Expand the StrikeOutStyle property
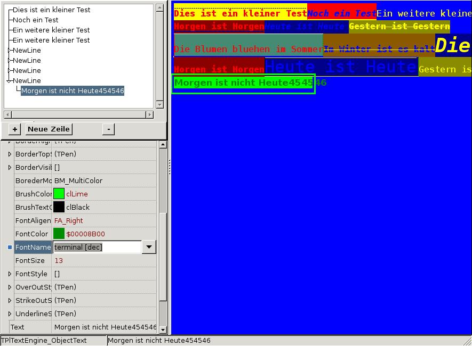This screenshot has width=472, height=346. point(10,300)
